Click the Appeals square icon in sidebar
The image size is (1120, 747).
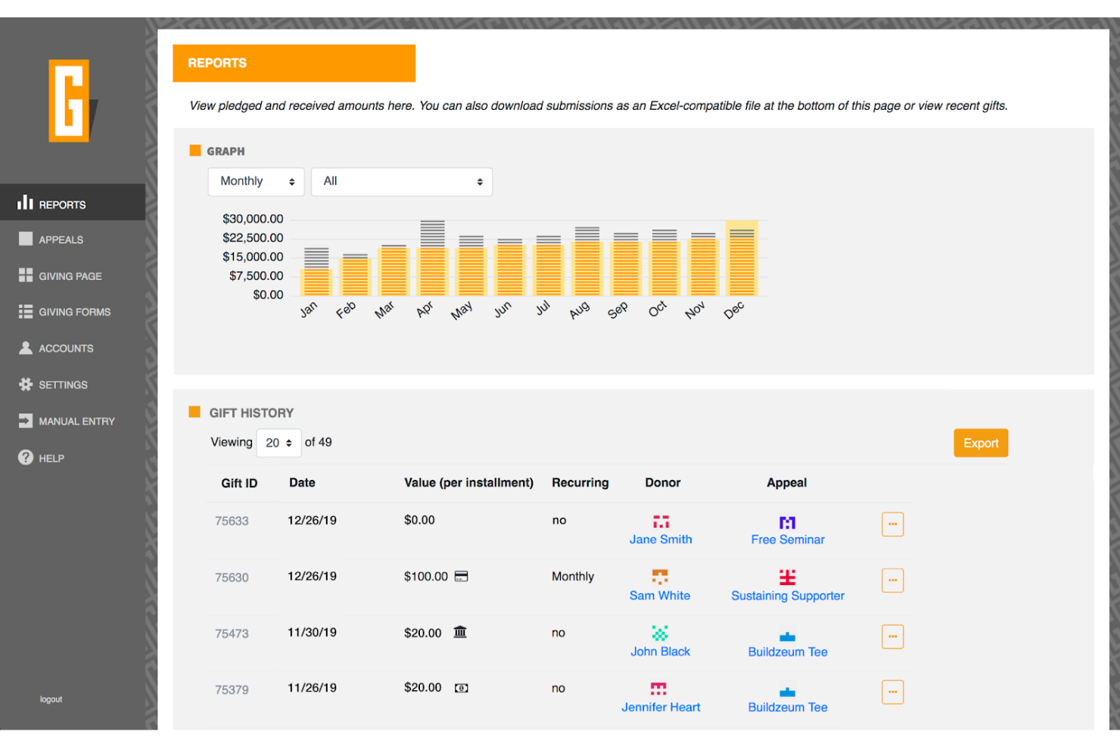click(25, 239)
